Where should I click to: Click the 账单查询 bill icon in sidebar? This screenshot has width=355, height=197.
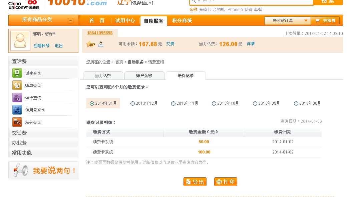(x=17, y=85)
